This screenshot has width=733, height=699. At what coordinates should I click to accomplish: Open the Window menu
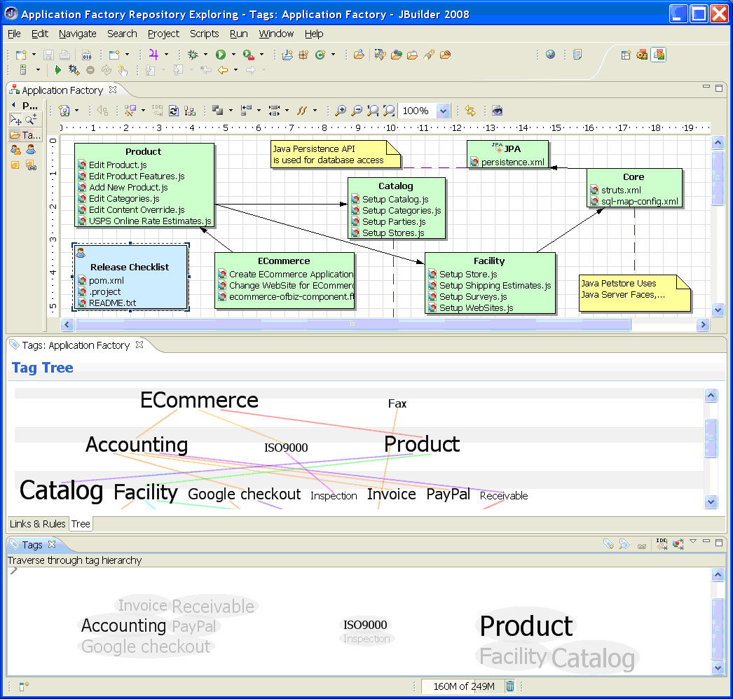click(276, 34)
